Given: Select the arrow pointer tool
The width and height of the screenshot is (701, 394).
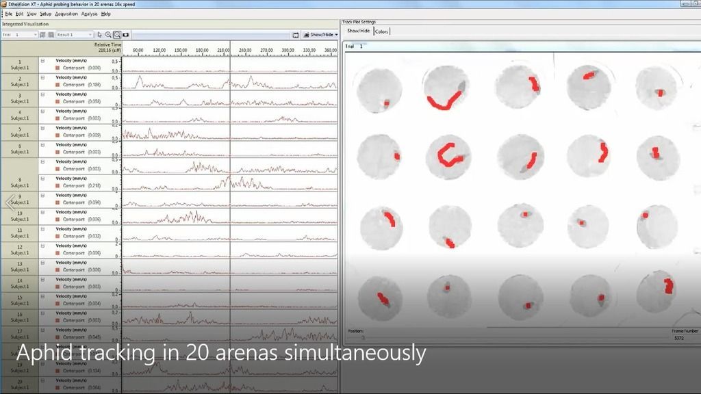Looking at the screenshot, I should 100,34.
